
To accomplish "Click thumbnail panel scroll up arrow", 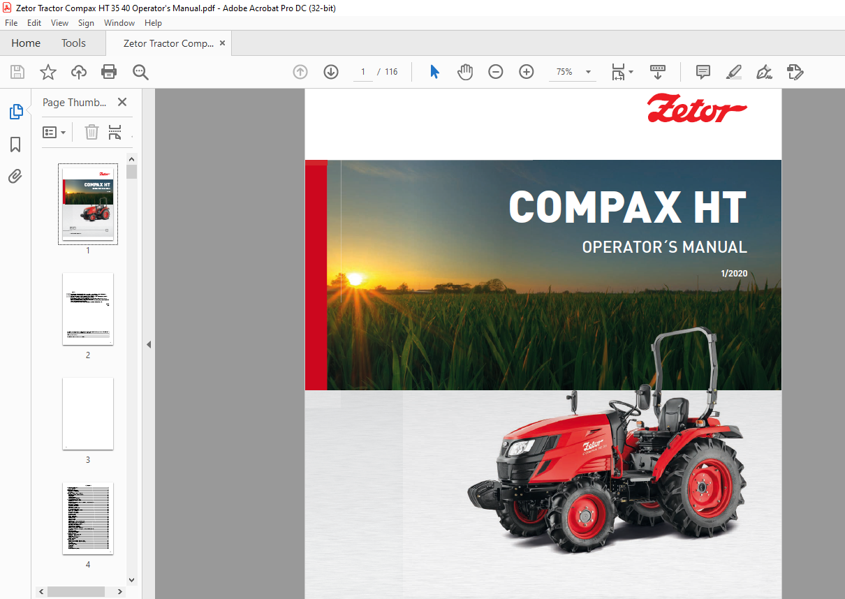I will coord(132,158).
